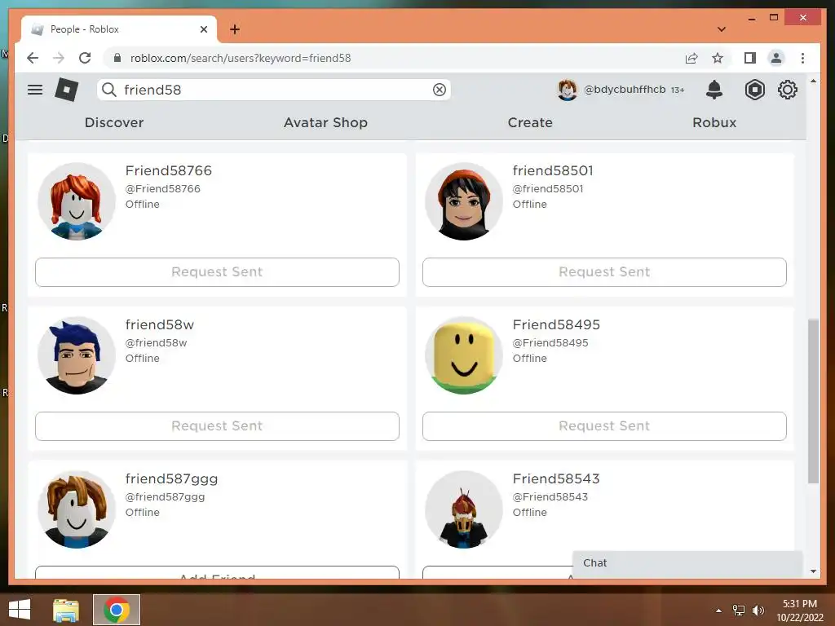Screen dimensions: 835x626
Task: Open the Avatar Shop tab
Action: (x=325, y=122)
